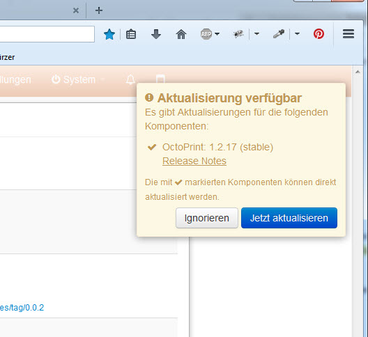
Task: Click the Firebug bug icon
Action: tap(238, 34)
